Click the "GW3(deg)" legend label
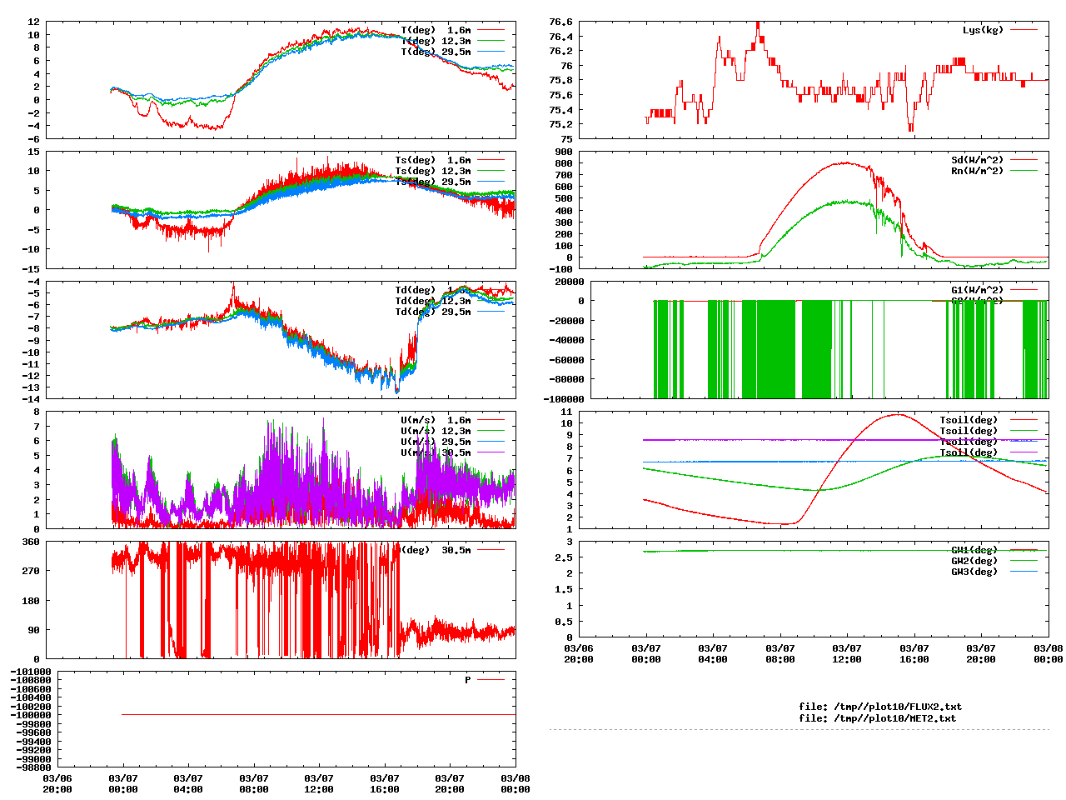 [x=974, y=572]
